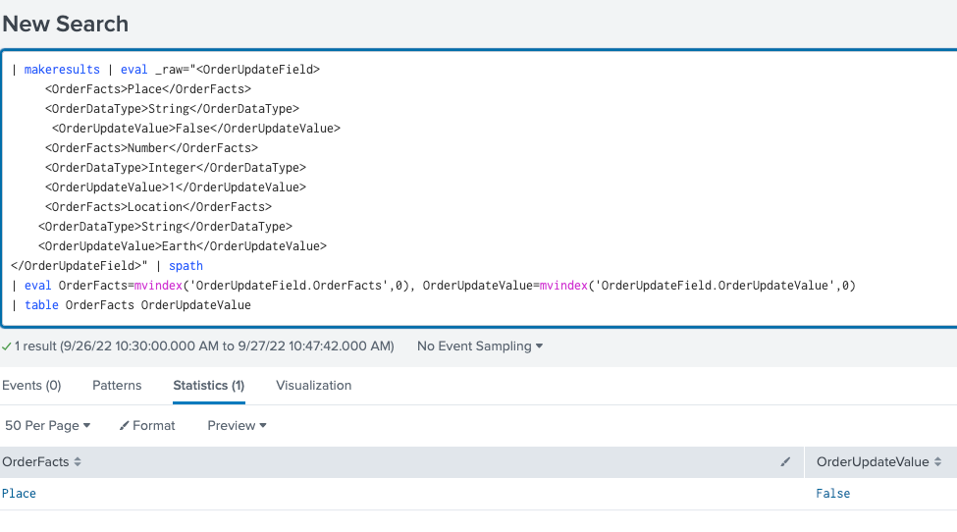Click the New Search page heading
The image size is (957, 532).
65,23
